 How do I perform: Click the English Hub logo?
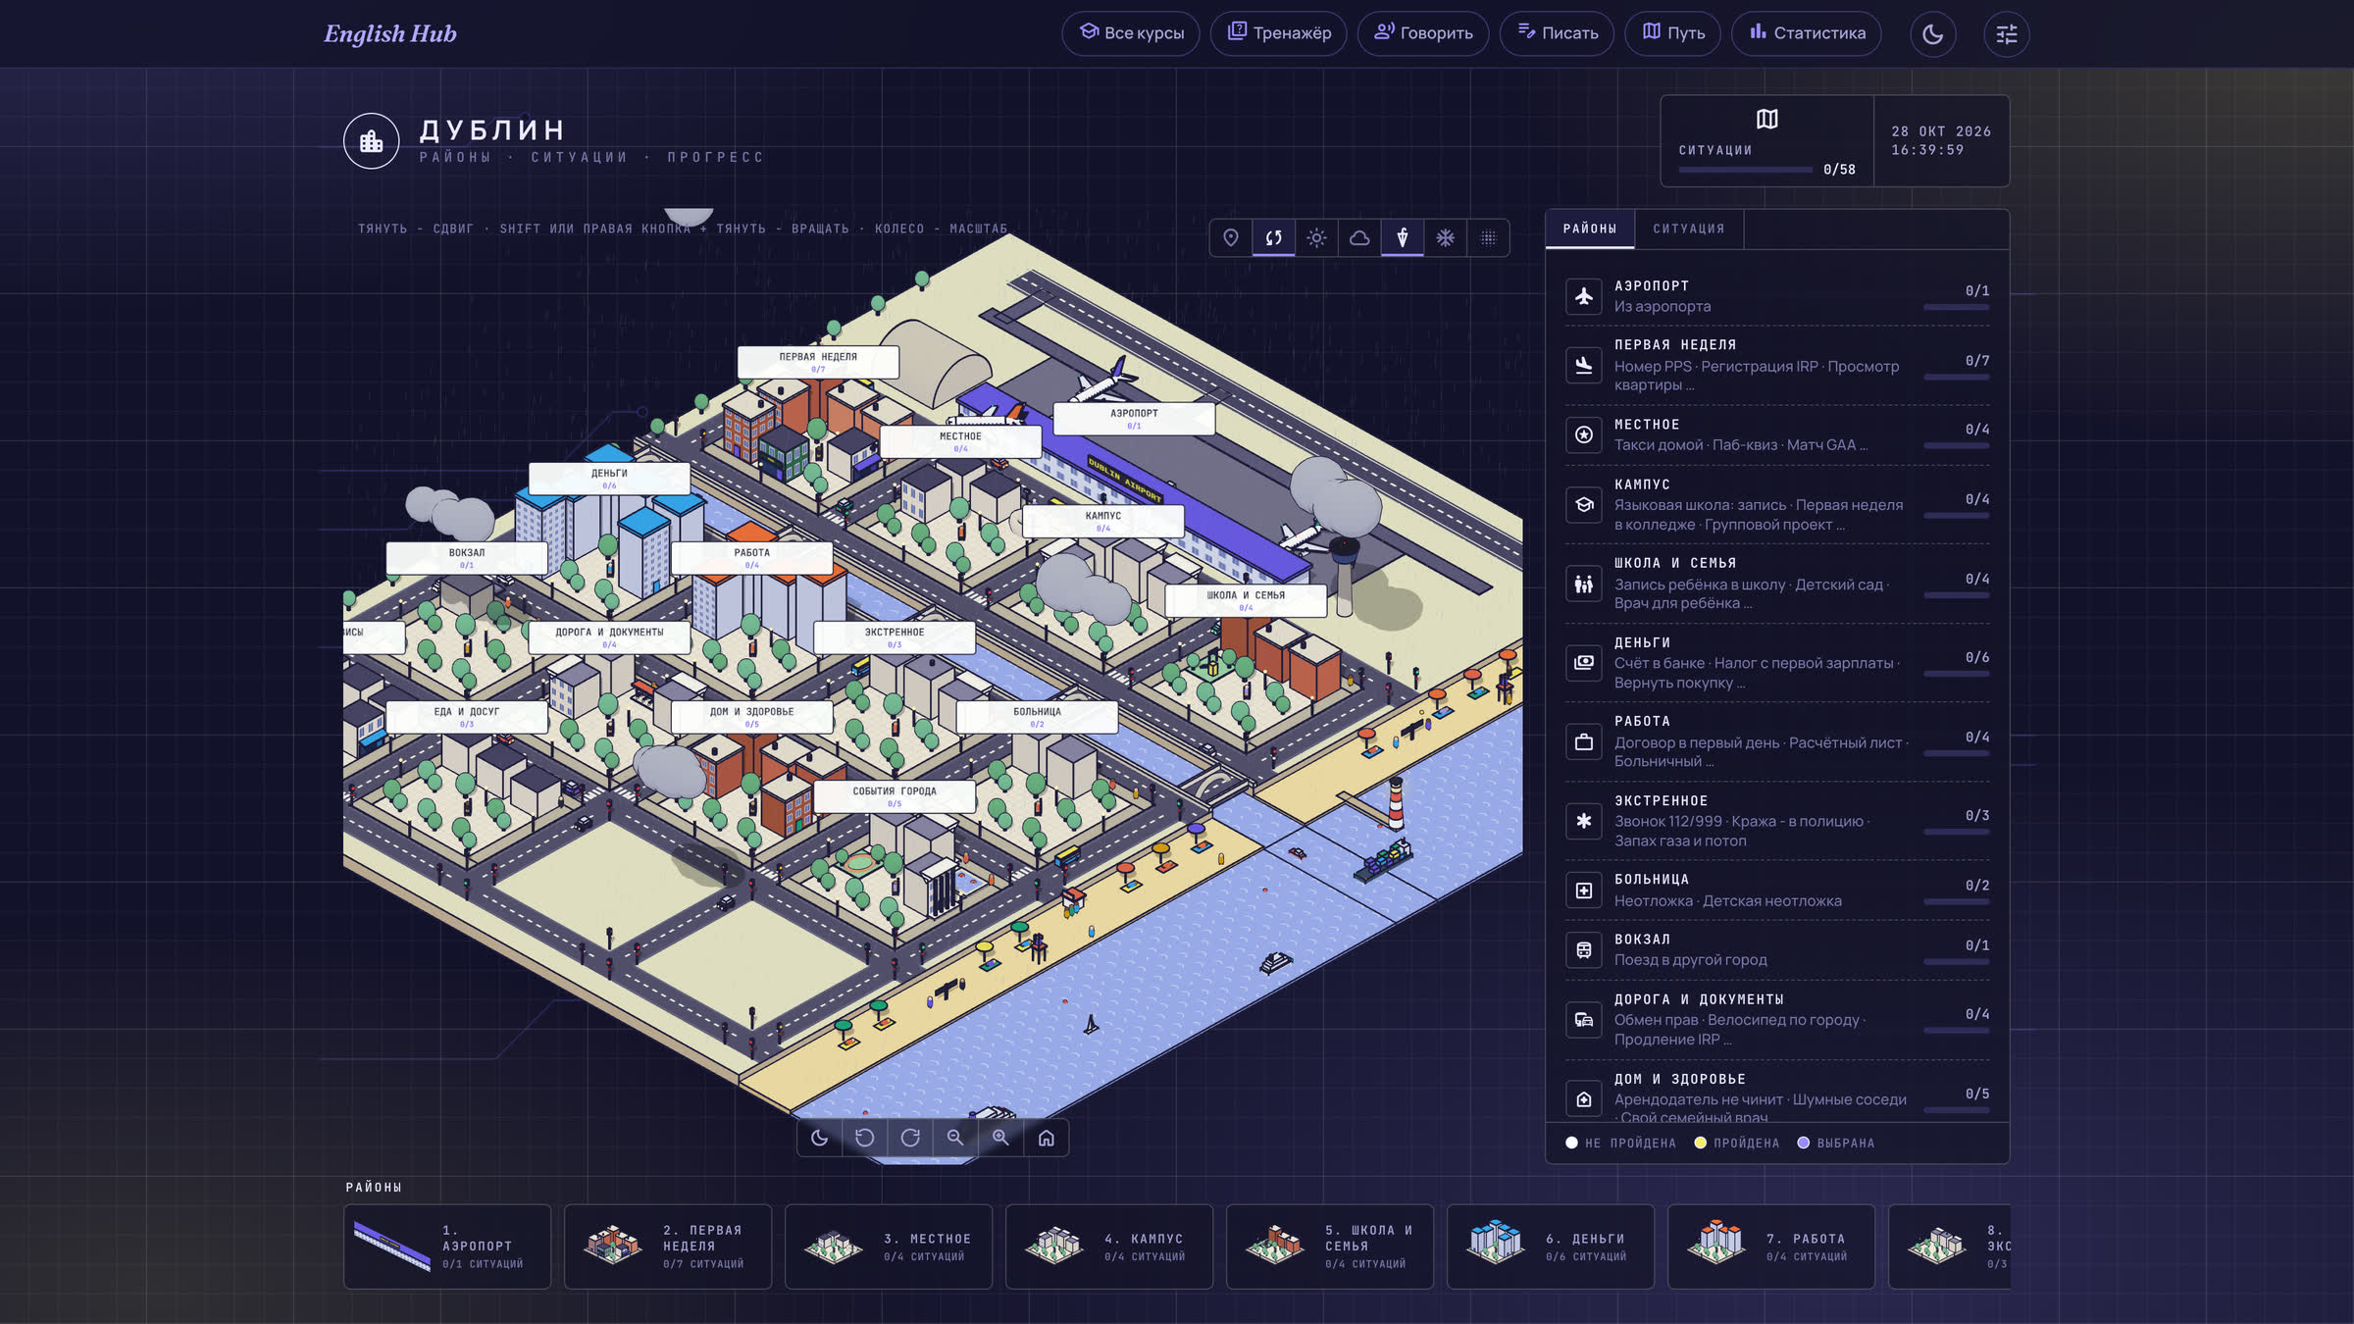[390, 33]
